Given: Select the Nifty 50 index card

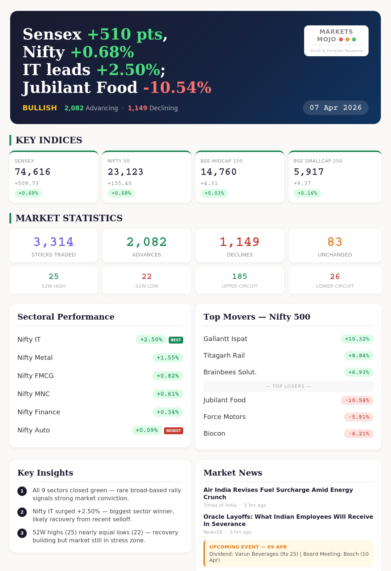Looking at the screenshot, I should click(x=147, y=177).
